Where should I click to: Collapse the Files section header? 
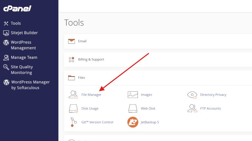[158, 78]
